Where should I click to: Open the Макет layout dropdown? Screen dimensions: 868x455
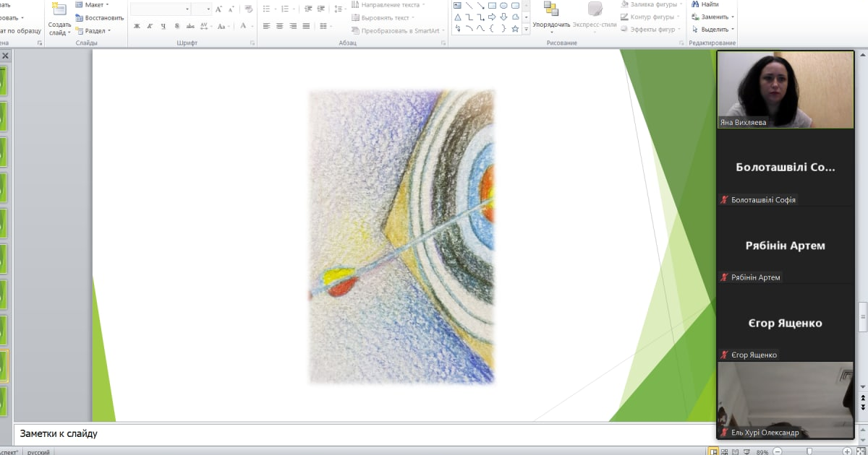tap(93, 5)
